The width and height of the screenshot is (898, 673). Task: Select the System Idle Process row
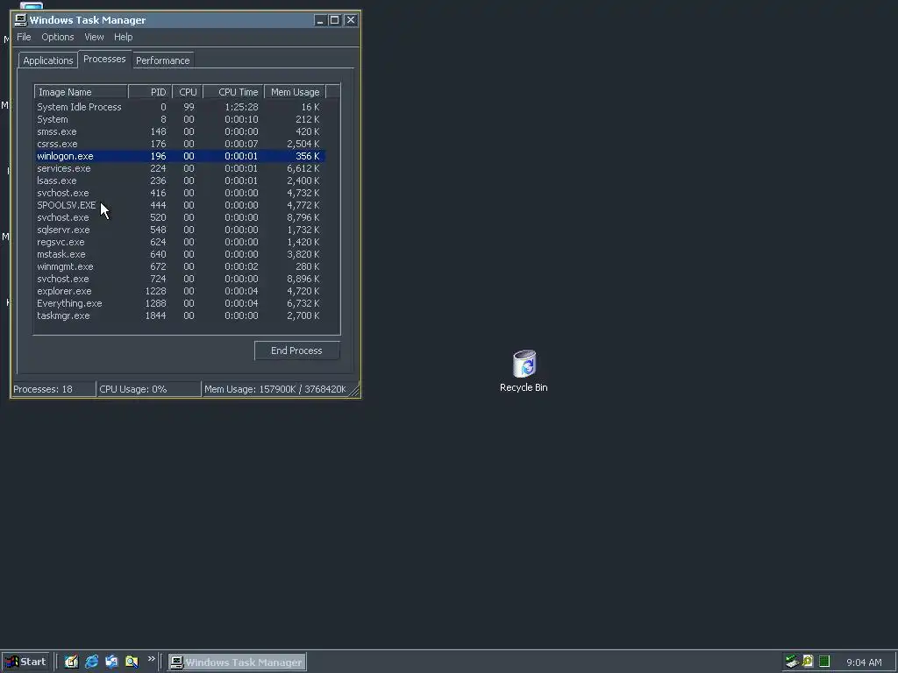(180, 107)
